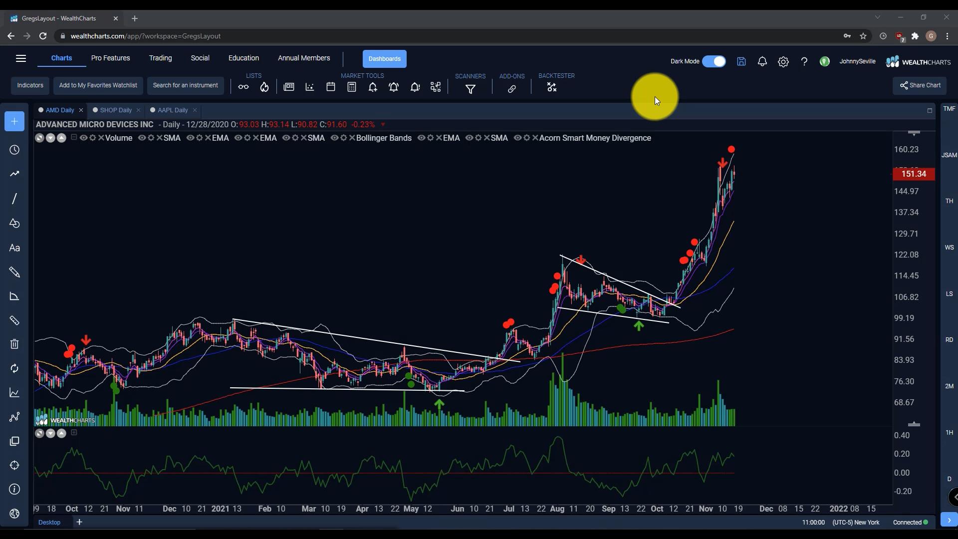Viewport: 958px width, 539px height.
Task: Click the globe icon at sidebar bottom
Action: (x=14, y=514)
